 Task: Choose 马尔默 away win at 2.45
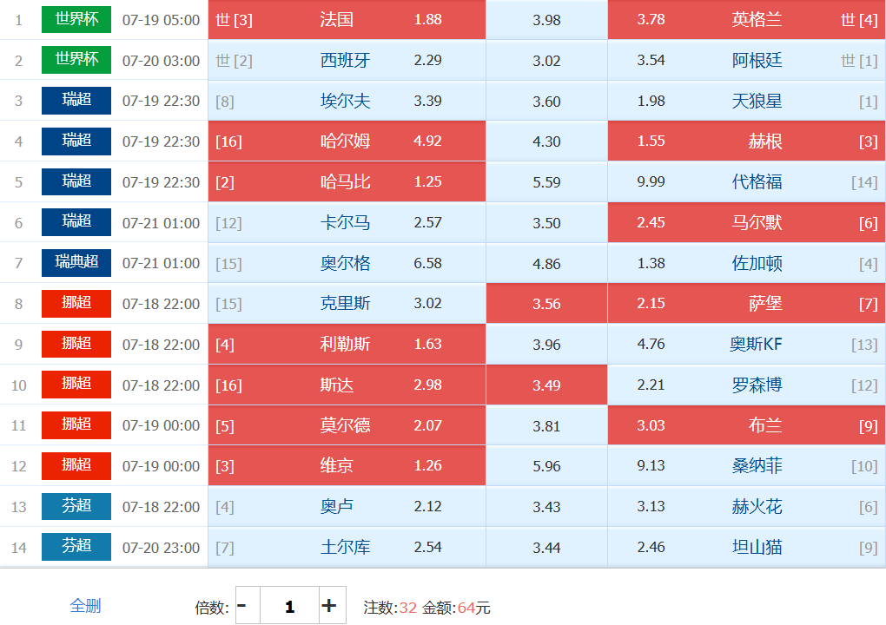pyautogui.click(x=746, y=222)
